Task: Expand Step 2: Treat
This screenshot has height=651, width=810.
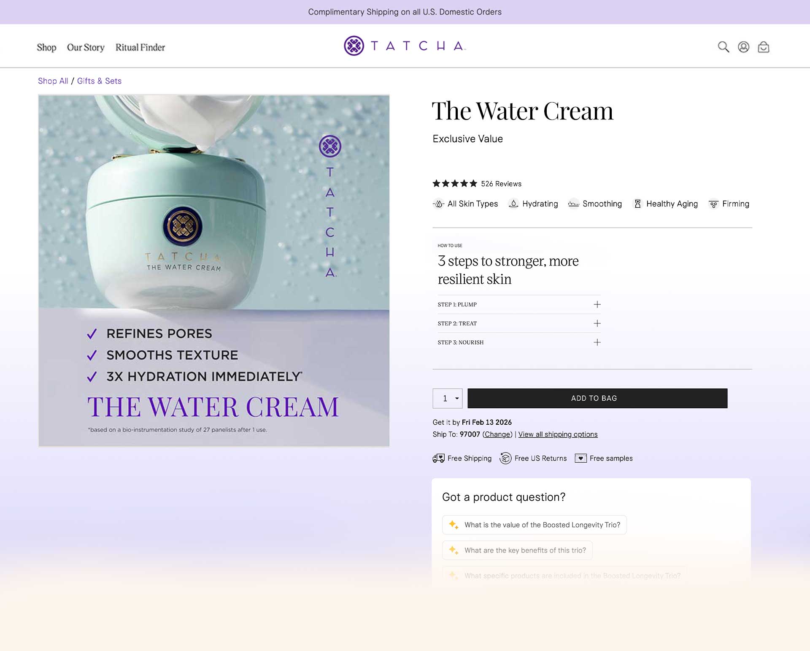Action: click(x=519, y=323)
